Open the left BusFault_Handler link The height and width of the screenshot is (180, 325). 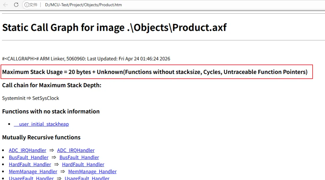pos(29,157)
